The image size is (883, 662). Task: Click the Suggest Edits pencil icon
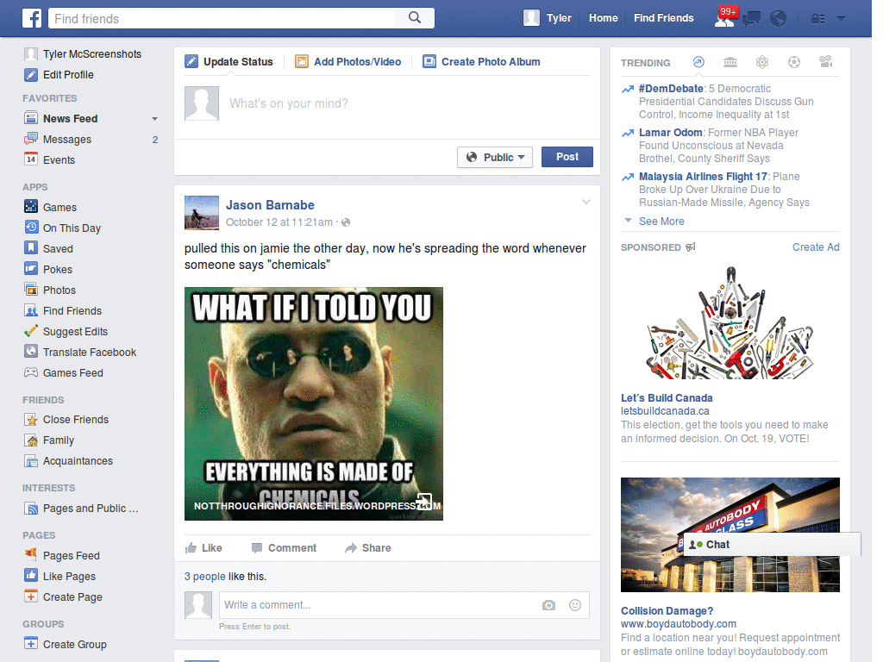31,331
